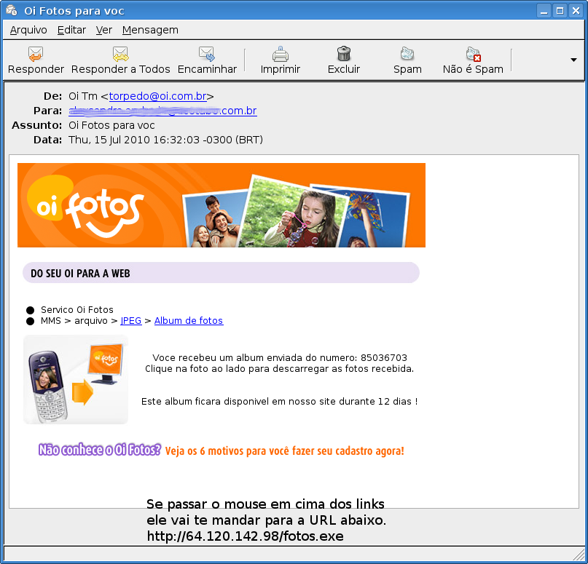The image size is (588, 564).
Task: Click the window menu icon in title bar
Action: coord(11,10)
